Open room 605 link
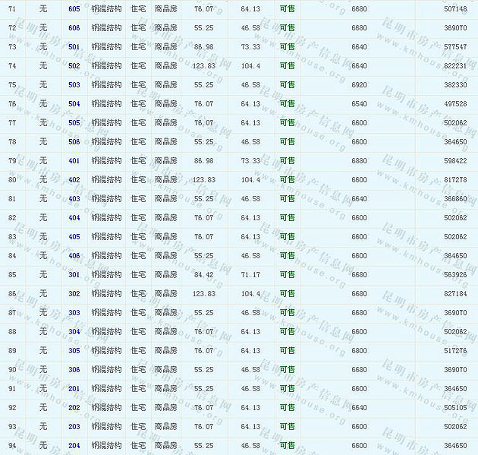 pos(74,9)
